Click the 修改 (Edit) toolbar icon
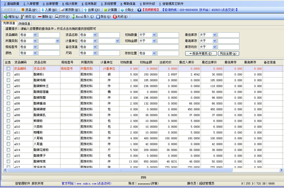This screenshot has width=284, height=188. [23, 17]
